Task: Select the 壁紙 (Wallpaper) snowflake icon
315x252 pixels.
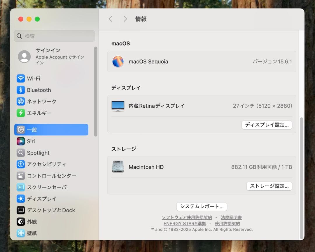Action: 21,233
